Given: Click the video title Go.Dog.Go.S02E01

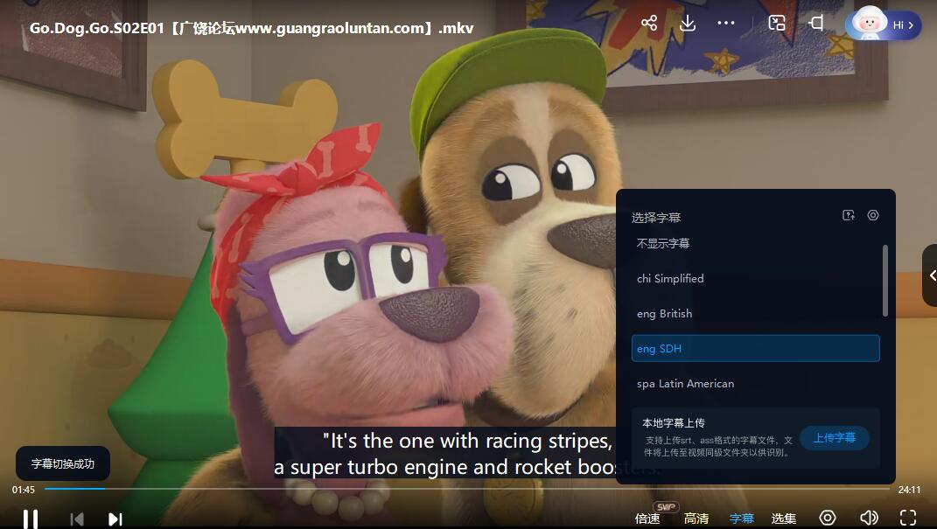Looking at the screenshot, I should pos(252,28).
